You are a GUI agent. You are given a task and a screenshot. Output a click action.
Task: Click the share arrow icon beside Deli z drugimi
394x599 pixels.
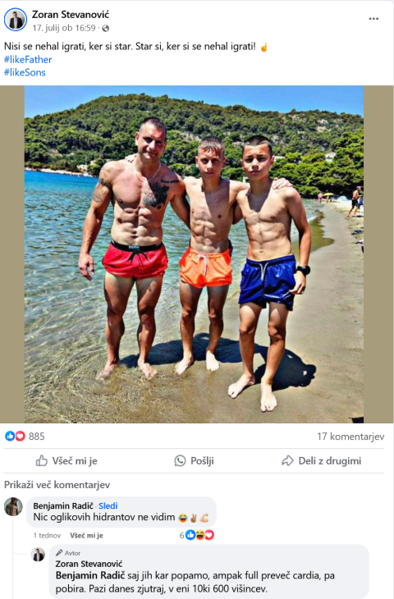(x=287, y=460)
